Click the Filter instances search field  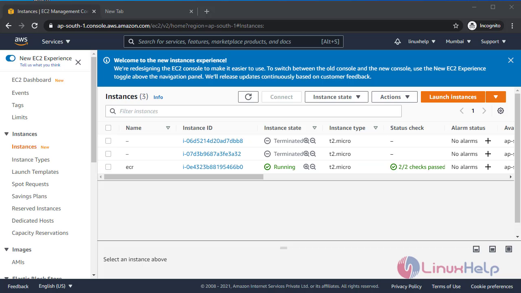[254, 111]
